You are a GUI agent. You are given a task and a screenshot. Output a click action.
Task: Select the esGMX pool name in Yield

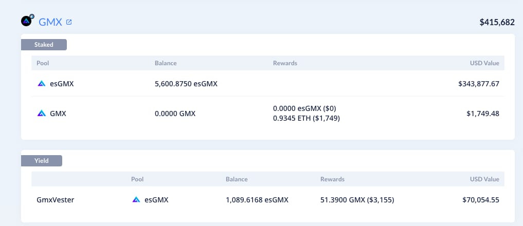click(x=156, y=200)
